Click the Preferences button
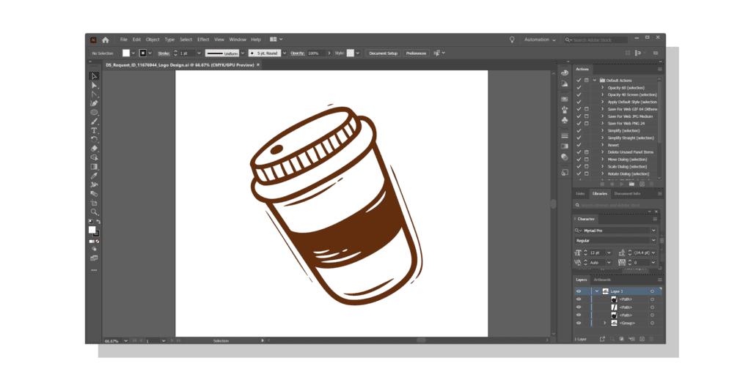This screenshot has width=751, height=377. pyautogui.click(x=417, y=53)
